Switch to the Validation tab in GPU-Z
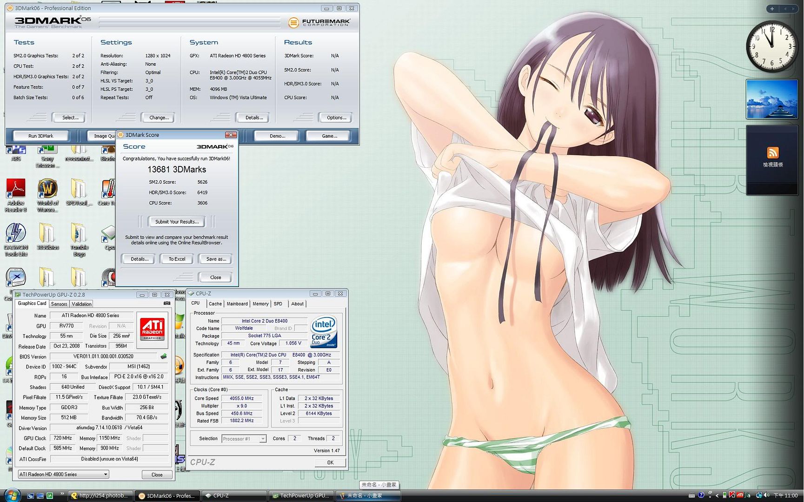804x502 pixels. coord(81,304)
